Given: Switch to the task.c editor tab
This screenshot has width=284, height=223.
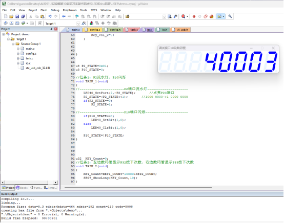Looking at the screenshot, I should (x=132, y=30).
